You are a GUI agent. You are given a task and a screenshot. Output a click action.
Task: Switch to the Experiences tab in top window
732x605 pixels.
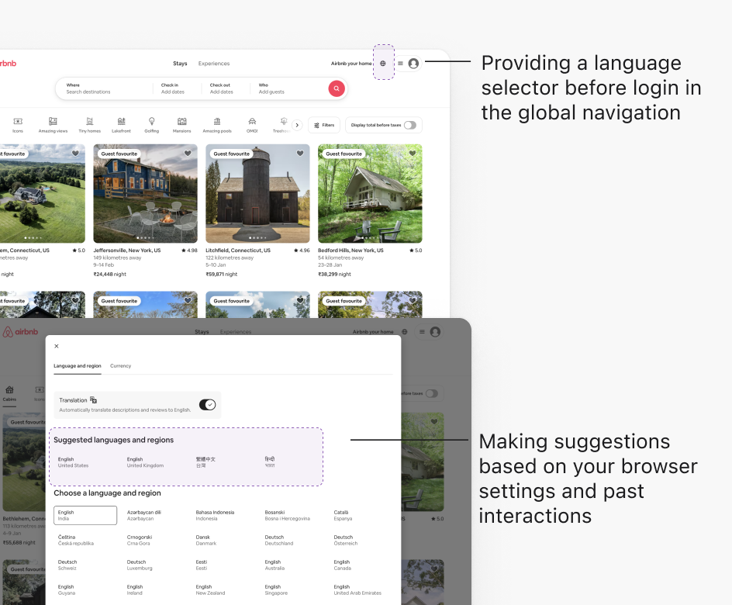(214, 64)
